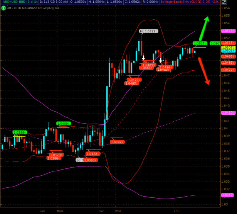This screenshot has height=214, width=237.
Task: Click the 1.056 tick on price axis
Action: pos(225,8)
